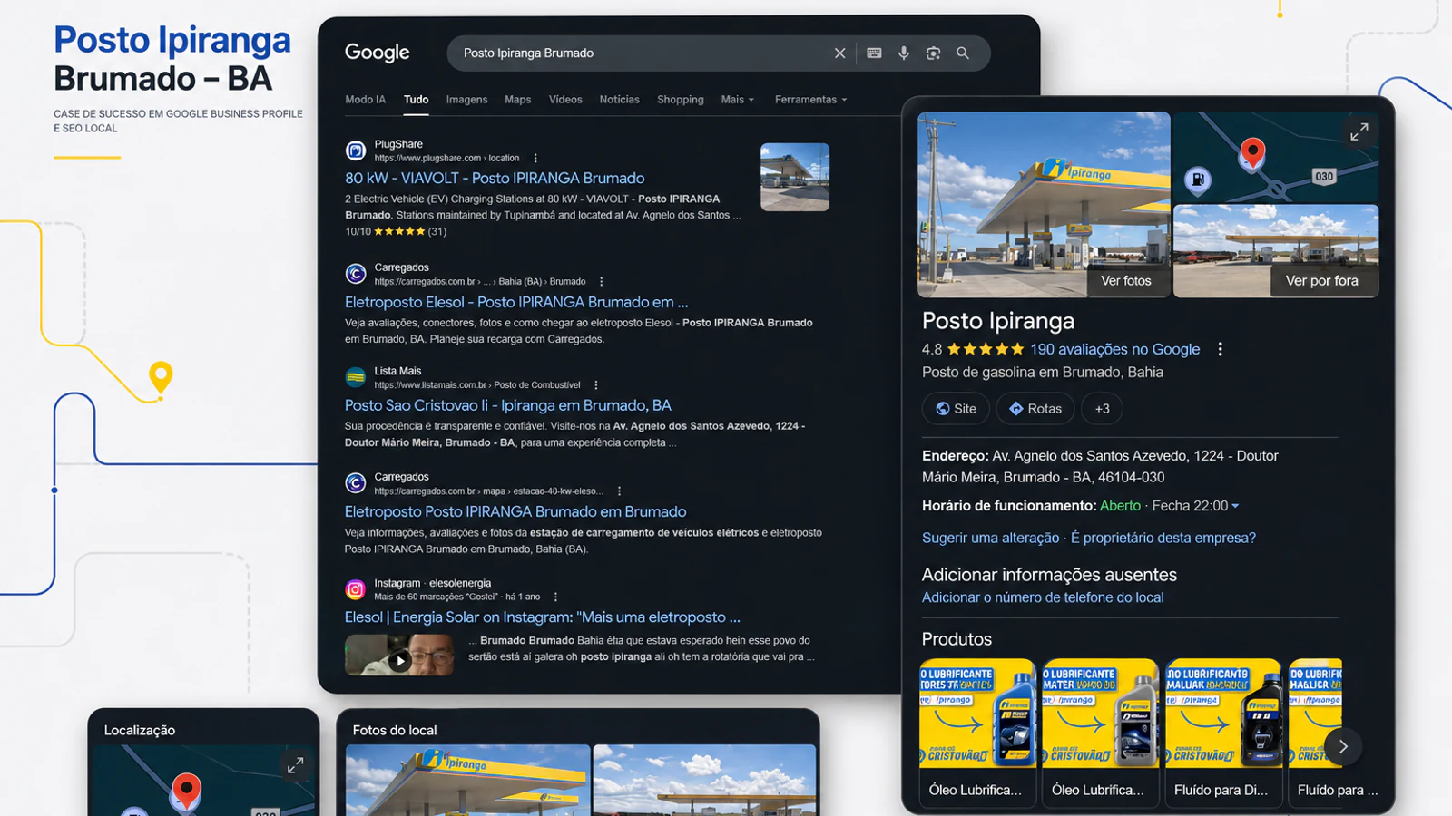Clear the Google search box text
This screenshot has height=816, width=1452.
pyautogui.click(x=839, y=53)
